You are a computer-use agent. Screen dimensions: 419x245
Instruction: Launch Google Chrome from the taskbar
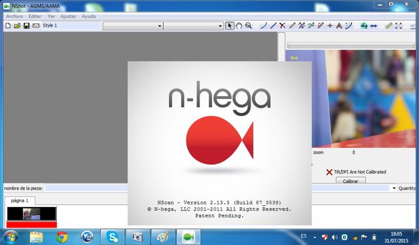[62, 237]
